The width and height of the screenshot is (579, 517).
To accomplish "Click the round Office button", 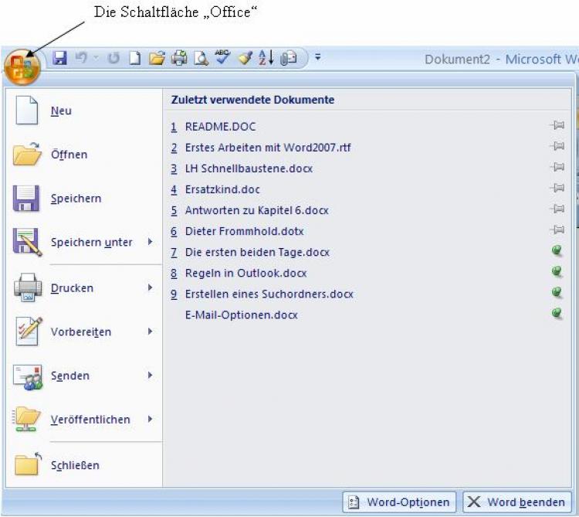I will tap(22, 65).
